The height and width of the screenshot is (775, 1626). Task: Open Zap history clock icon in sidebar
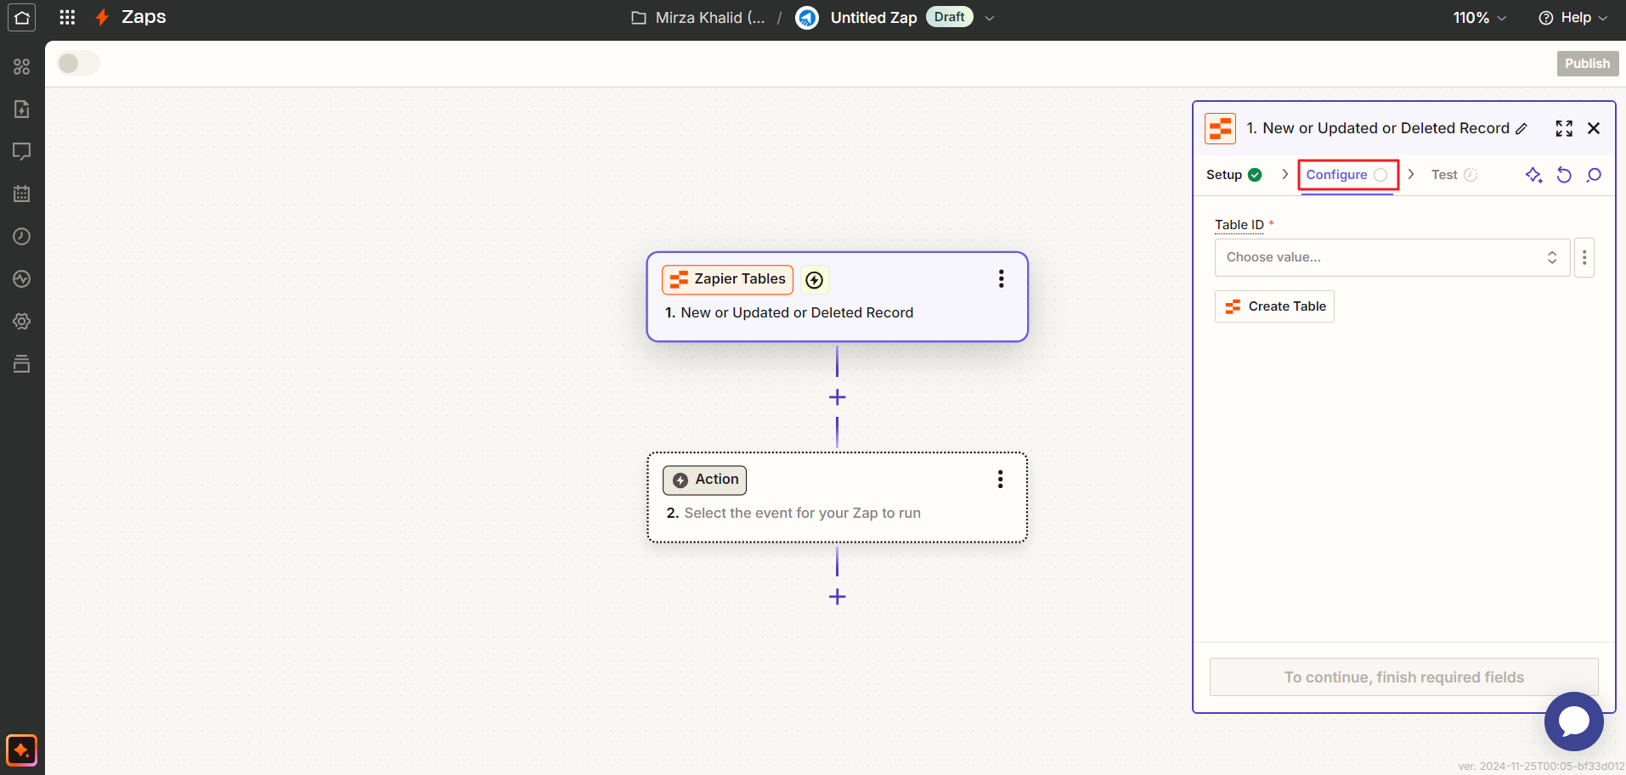coord(22,237)
